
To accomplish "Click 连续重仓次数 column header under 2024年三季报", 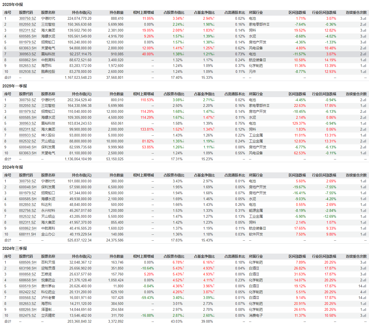I will 356,257.
